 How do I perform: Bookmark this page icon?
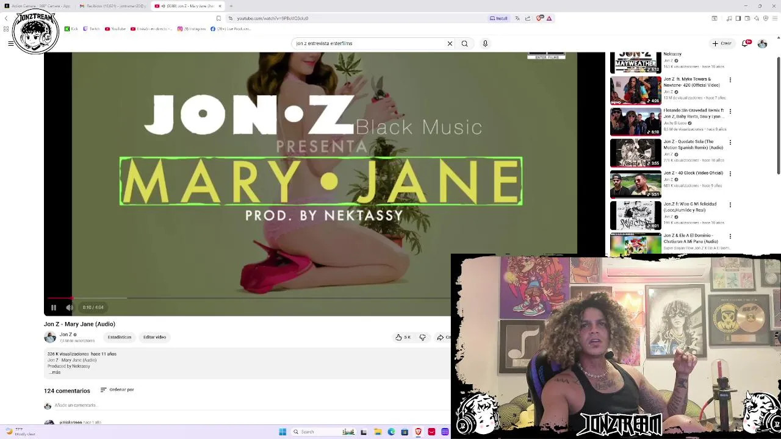(x=218, y=18)
